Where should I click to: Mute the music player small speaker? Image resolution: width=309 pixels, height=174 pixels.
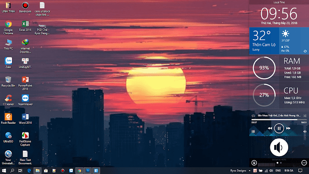pyautogui.click(x=305, y=131)
